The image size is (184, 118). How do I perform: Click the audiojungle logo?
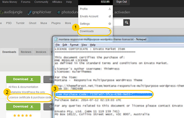(x=11, y=12)
